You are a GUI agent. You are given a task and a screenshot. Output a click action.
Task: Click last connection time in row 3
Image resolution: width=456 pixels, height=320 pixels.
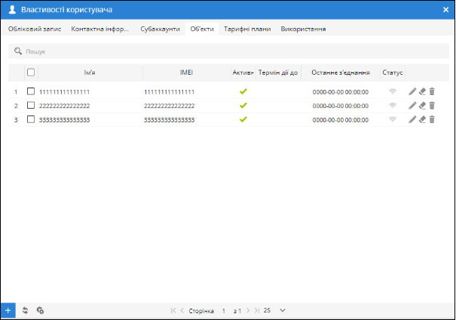click(x=341, y=120)
